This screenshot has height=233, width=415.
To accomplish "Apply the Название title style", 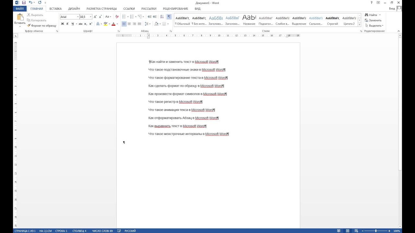I will (x=249, y=20).
